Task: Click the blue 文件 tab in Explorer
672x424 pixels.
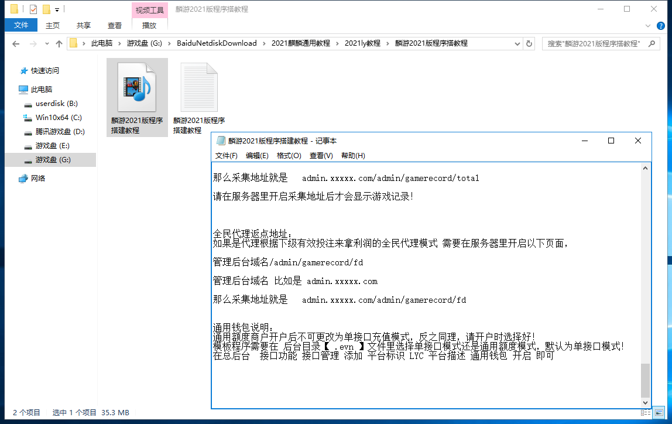Action: click(x=21, y=25)
